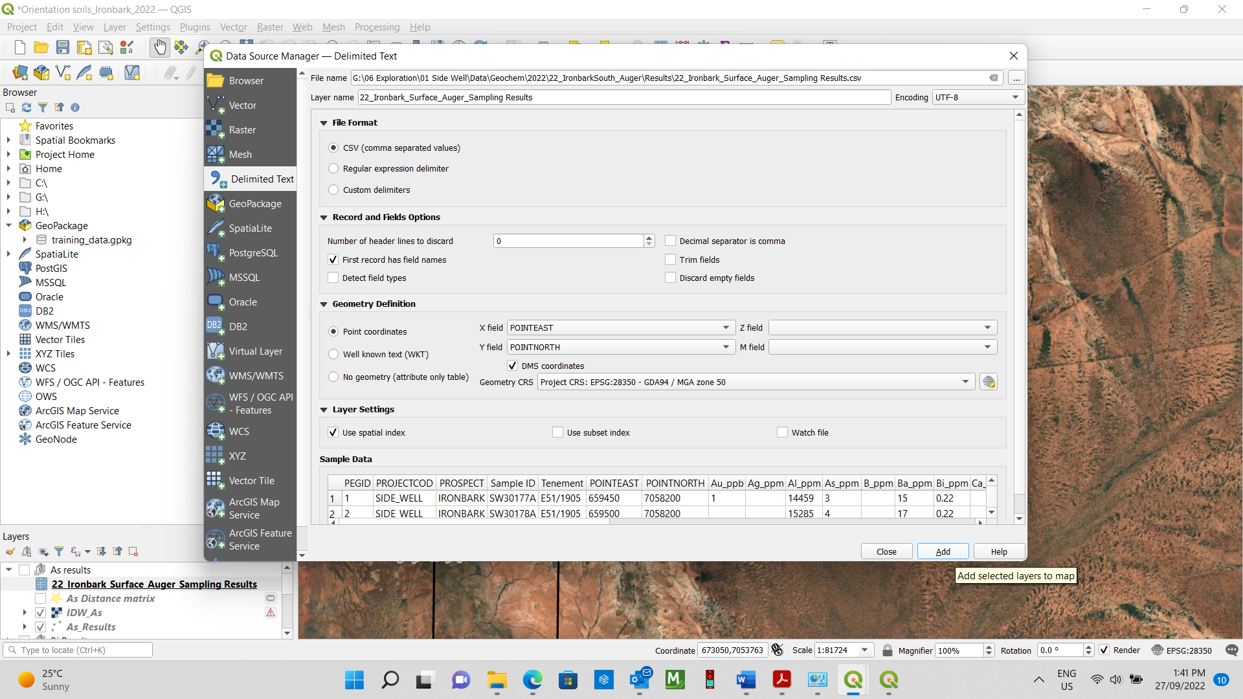Click the EPSG:28350 status bar CRS indicator
This screenshot has height=699, width=1243.
(x=1188, y=650)
